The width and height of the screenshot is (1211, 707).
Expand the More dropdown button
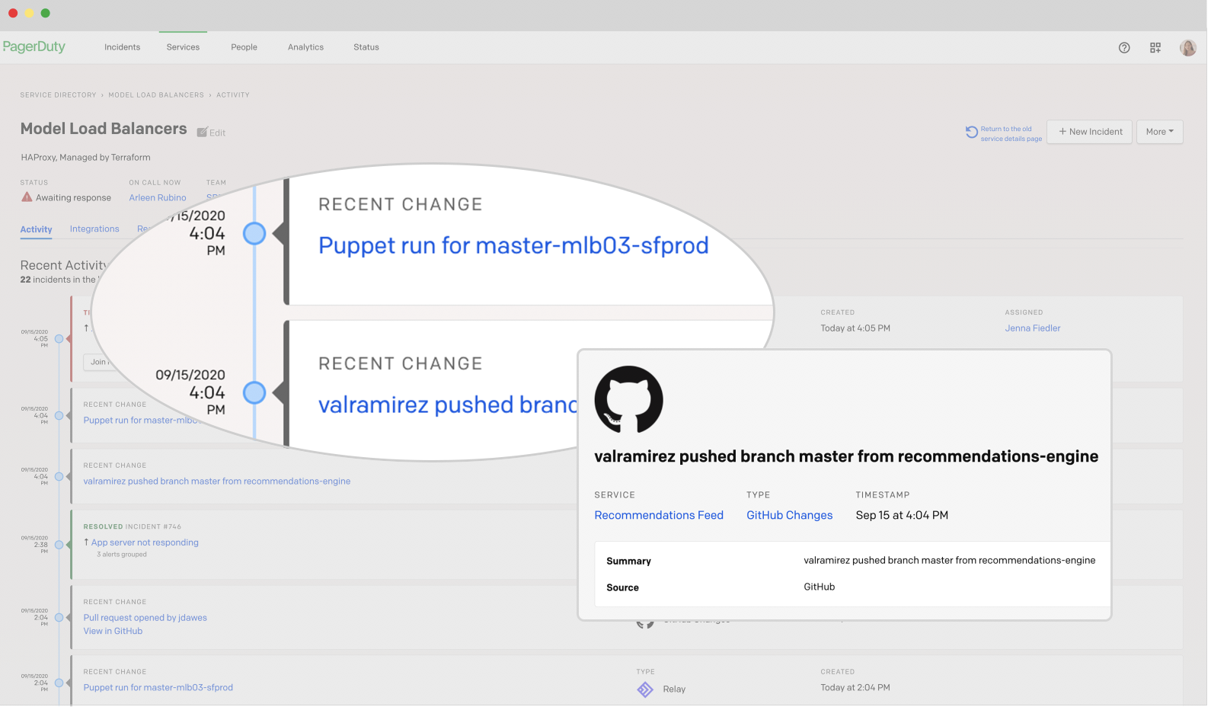click(x=1159, y=132)
